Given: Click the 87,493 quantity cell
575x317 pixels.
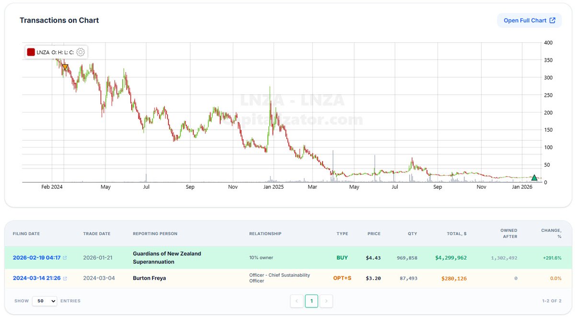Looking at the screenshot, I should click(x=409, y=278).
